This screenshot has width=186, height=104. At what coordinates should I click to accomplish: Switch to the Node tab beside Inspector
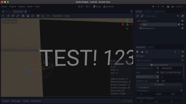pos(151,47)
